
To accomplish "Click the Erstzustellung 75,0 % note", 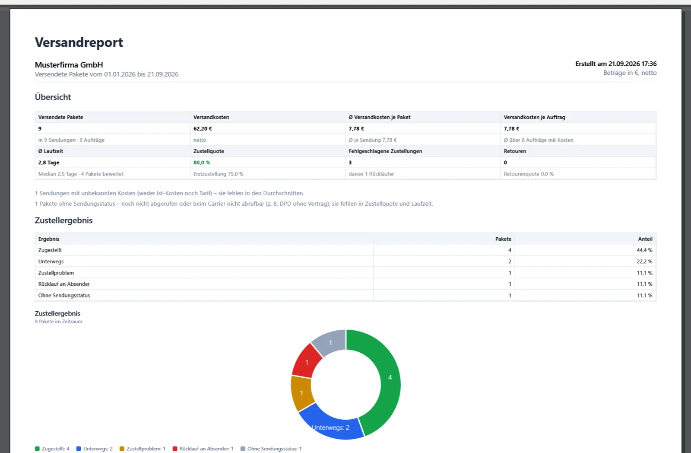I will coord(219,174).
